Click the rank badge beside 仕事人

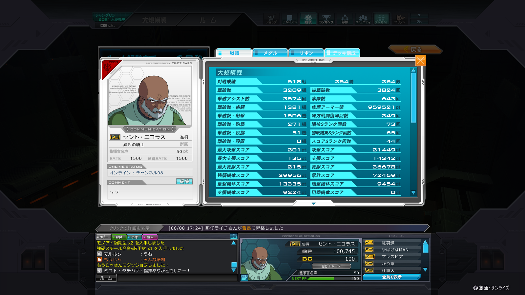pyautogui.click(x=369, y=270)
